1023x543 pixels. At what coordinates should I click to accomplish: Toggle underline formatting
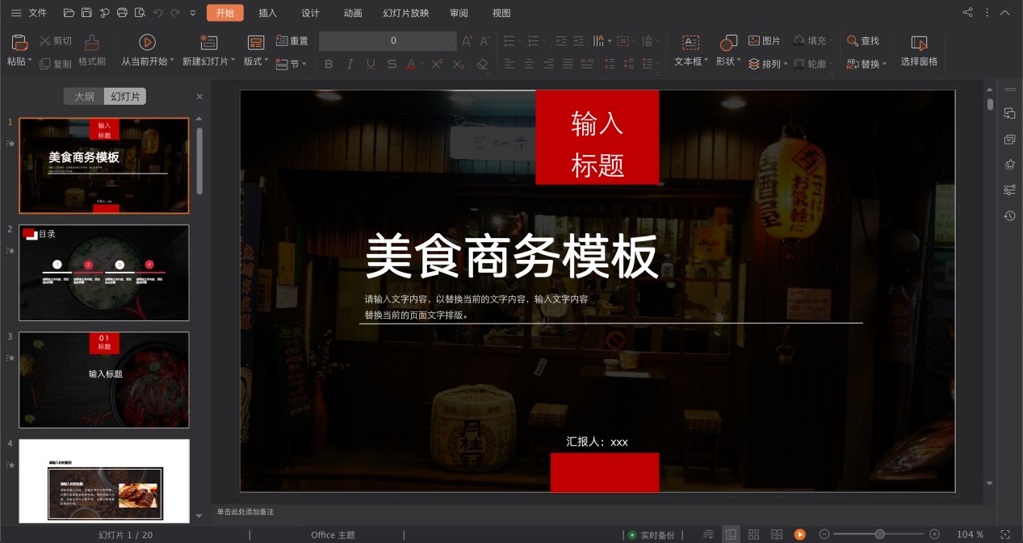pos(371,64)
